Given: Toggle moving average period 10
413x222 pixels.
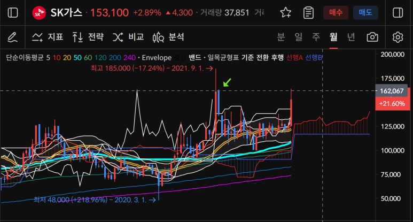Looking at the screenshot, I should tap(57, 57).
